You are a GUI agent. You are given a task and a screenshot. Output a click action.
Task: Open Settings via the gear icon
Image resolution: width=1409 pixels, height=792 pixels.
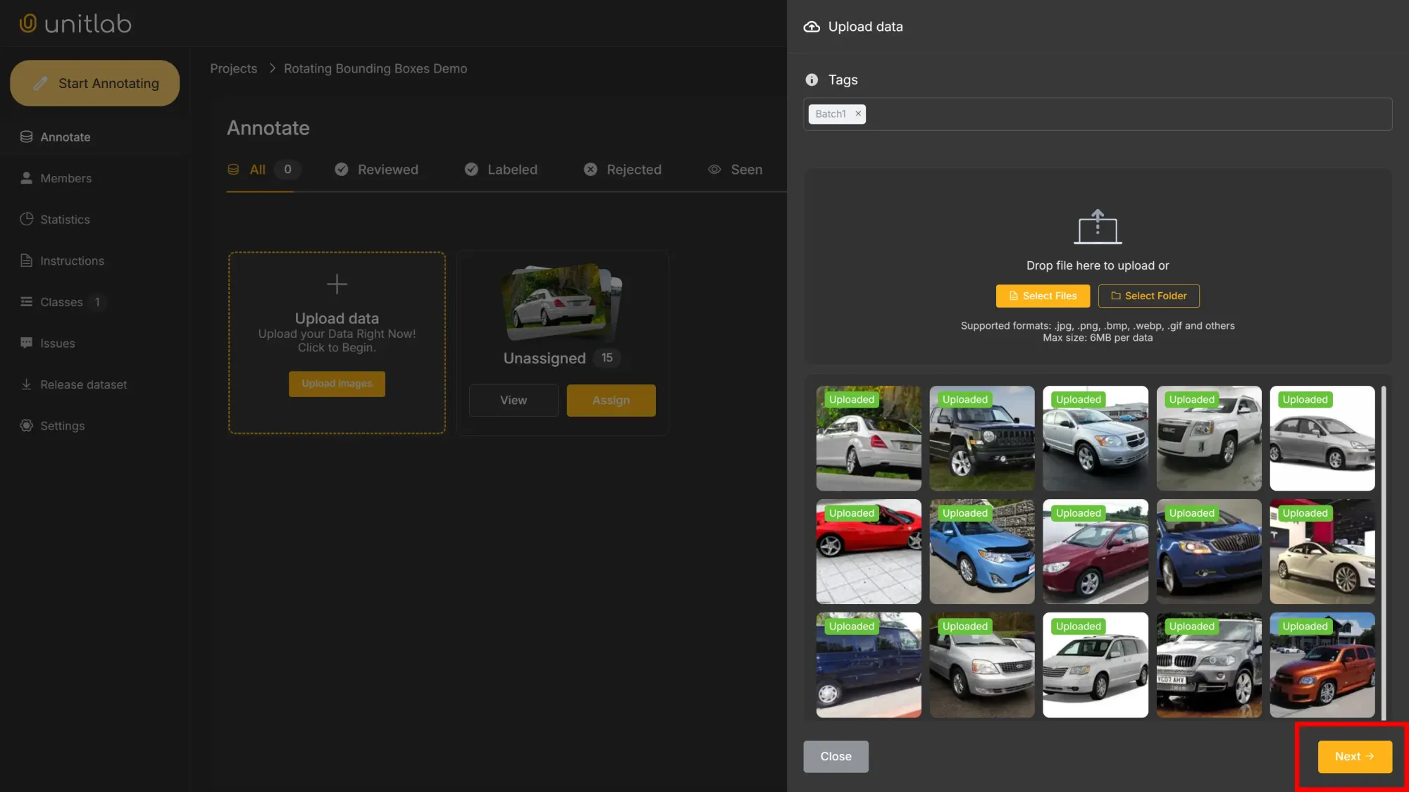pyautogui.click(x=27, y=425)
